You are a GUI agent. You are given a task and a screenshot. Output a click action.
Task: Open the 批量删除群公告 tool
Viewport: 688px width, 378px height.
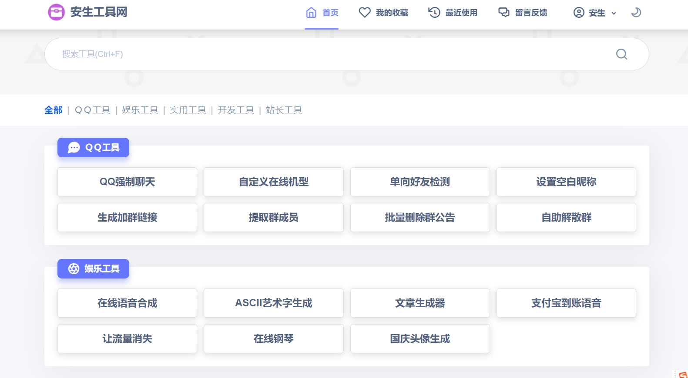point(420,217)
